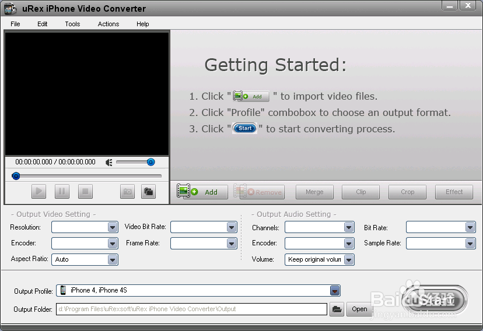Take a snapshot with the camera icon
Image resolution: width=483 pixels, height=331 pixels.
(127, 191)
